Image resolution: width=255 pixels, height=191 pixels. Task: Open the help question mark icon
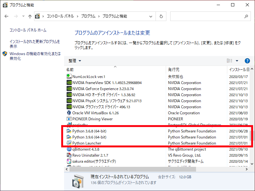247,61
